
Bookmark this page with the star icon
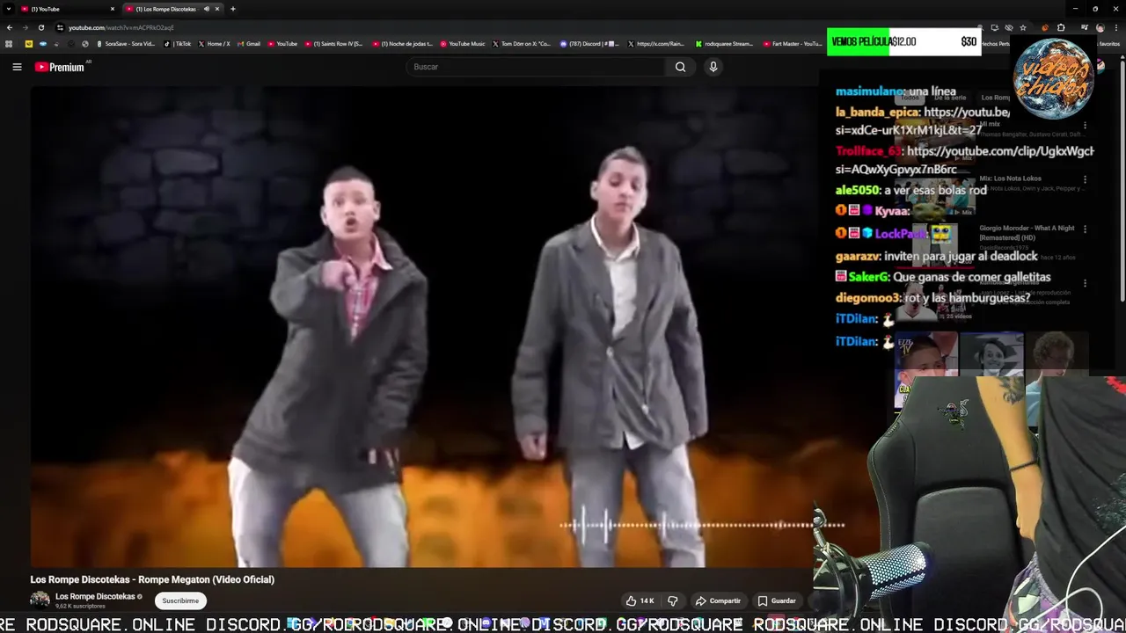coord(1023,27)
